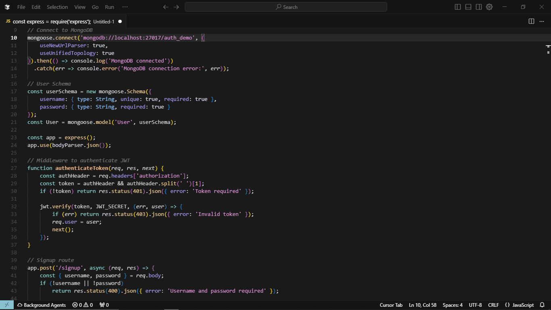Open the Cursor Tab status menu
This screenshot has width=551, height=310.
tap(391, 305)
